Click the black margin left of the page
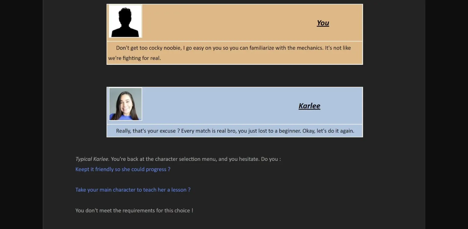The width and height of the screenshot is (468, 229). click(x=21, y=114)
